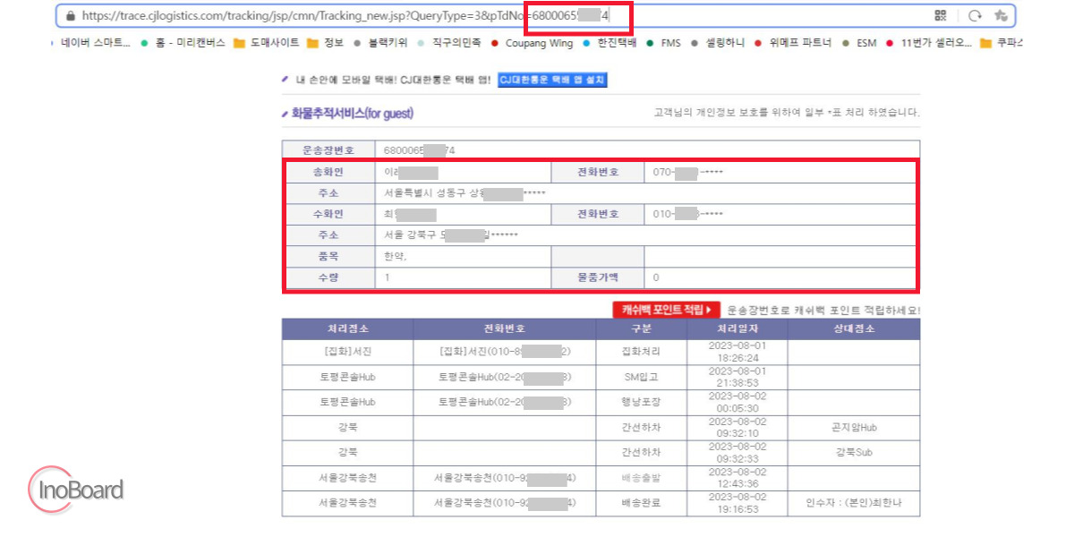Viewport: 1074px width, 537px height.
Task: Click the 물품가액 label cell
Action: pyautogui.click(x=598, y=277)
